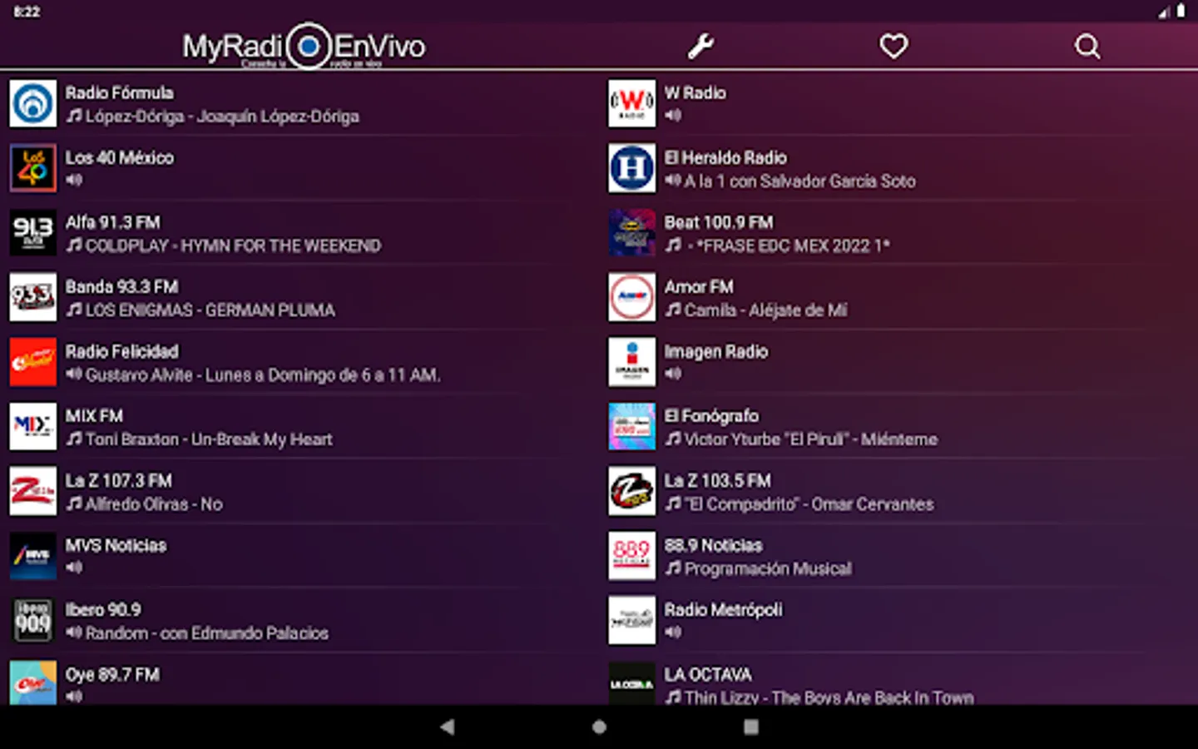
Task: Tap the Los 40 México logo
Action: [x=33, y=168]
